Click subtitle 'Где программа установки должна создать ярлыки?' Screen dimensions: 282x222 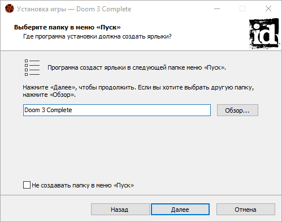97,36
